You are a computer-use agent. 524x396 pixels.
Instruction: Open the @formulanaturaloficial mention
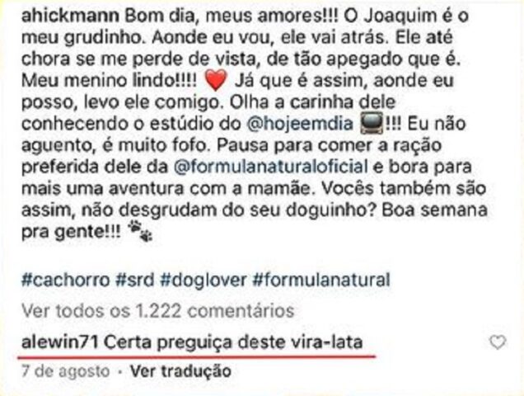[x=271, y=167]
